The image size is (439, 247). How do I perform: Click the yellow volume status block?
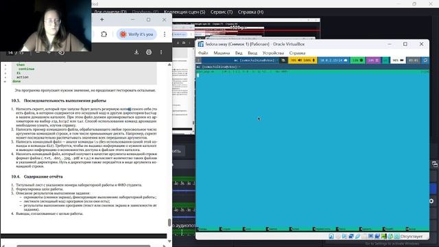tap(302, 60)
